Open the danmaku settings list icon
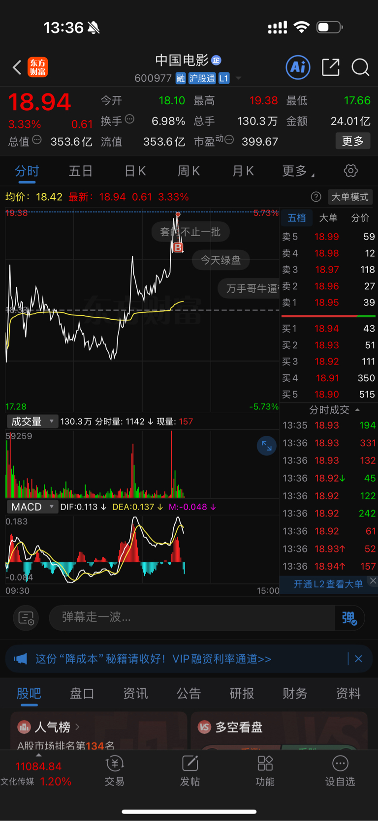The width and height of the screenshot is (378, 821). (26, 618)
